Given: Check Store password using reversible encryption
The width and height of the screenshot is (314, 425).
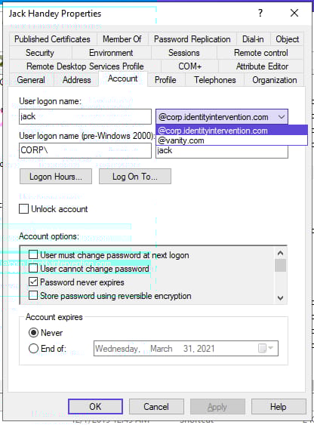Looking at the screenshot, I should (x=33, y=295).
